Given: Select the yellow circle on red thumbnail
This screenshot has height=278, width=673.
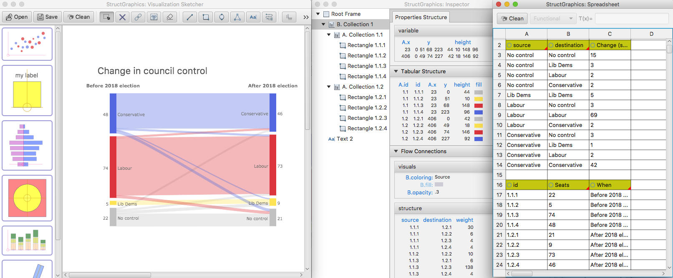Looking at the screenshot, I should point(27,198).
